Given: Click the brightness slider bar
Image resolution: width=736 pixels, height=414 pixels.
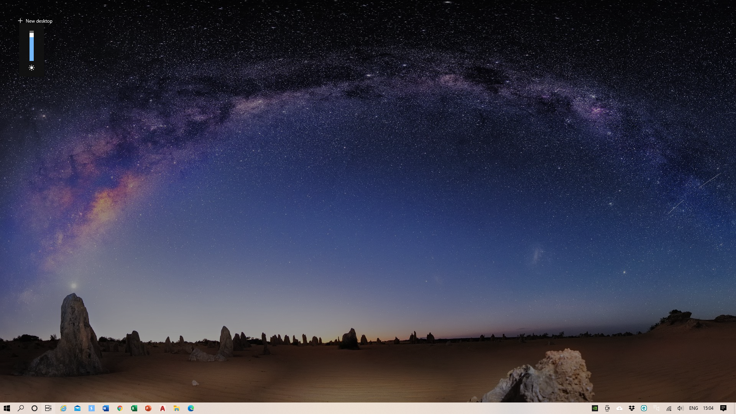Looking at the screenshot, I should (x=31, y=46).
